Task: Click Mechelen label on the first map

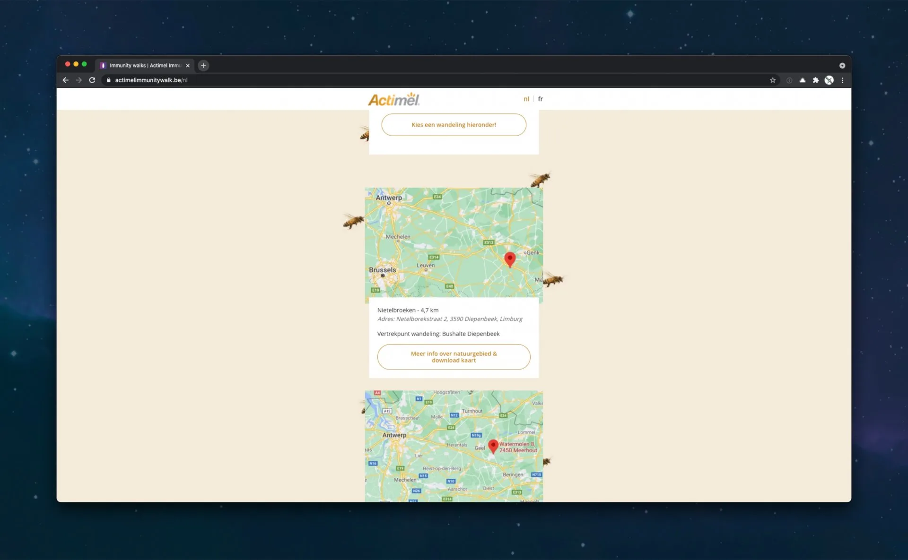Action: click(x=398, y=237)
